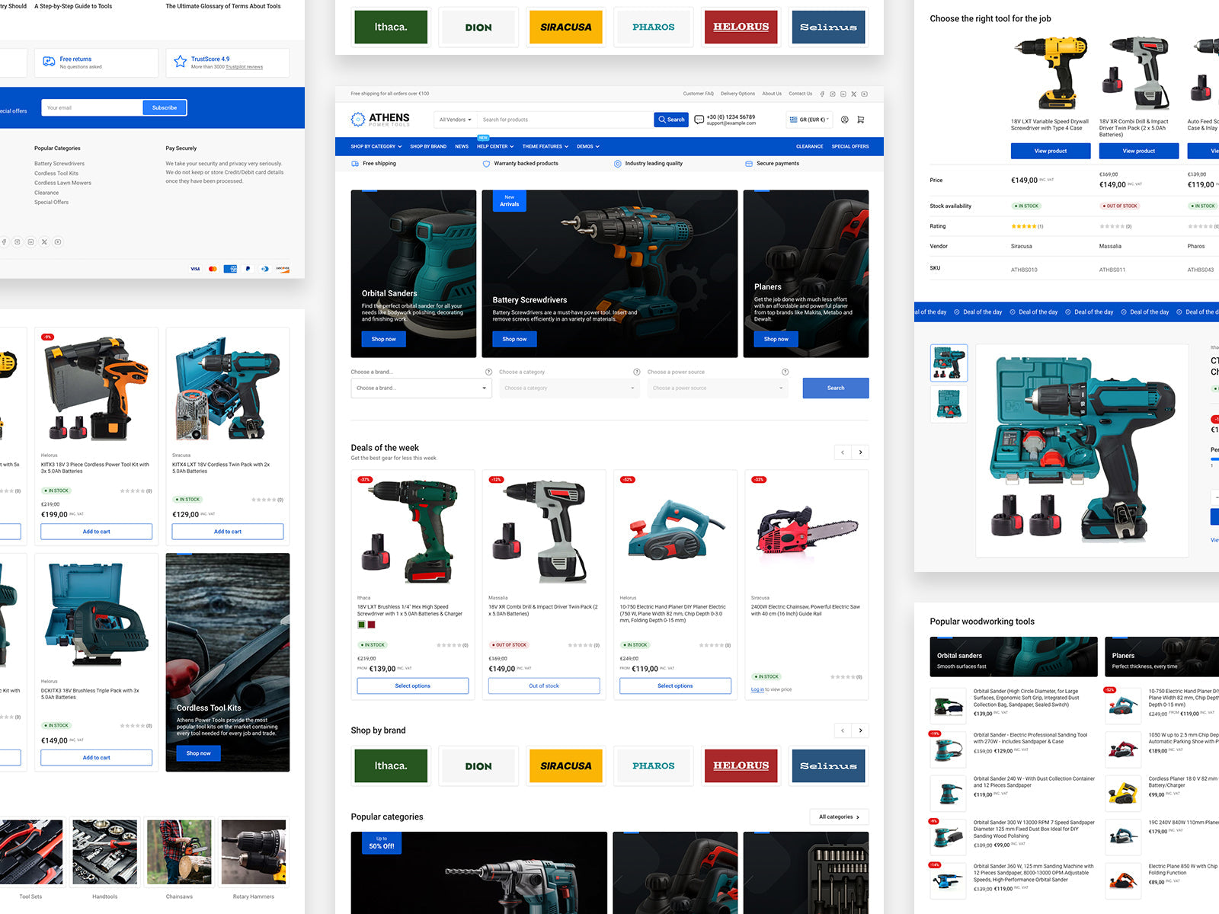The image size is (1219, 914).
Task: Click the YouTube icon in left footer panel
Action: (x=58, y=241)
